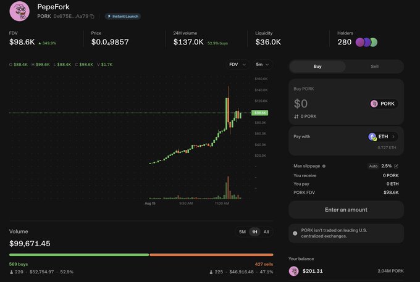The width and height of the screenshot is (420, 282).
Task: Click the green buys volume bar
Action: [79, 255]
